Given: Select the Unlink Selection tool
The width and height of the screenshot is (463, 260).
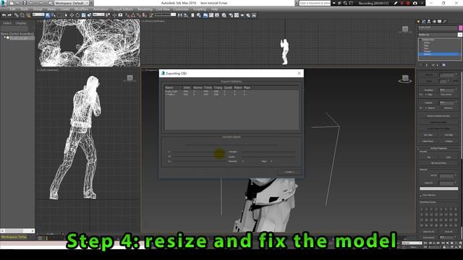Looking at the screenshot, I should (x=22, y=15).
